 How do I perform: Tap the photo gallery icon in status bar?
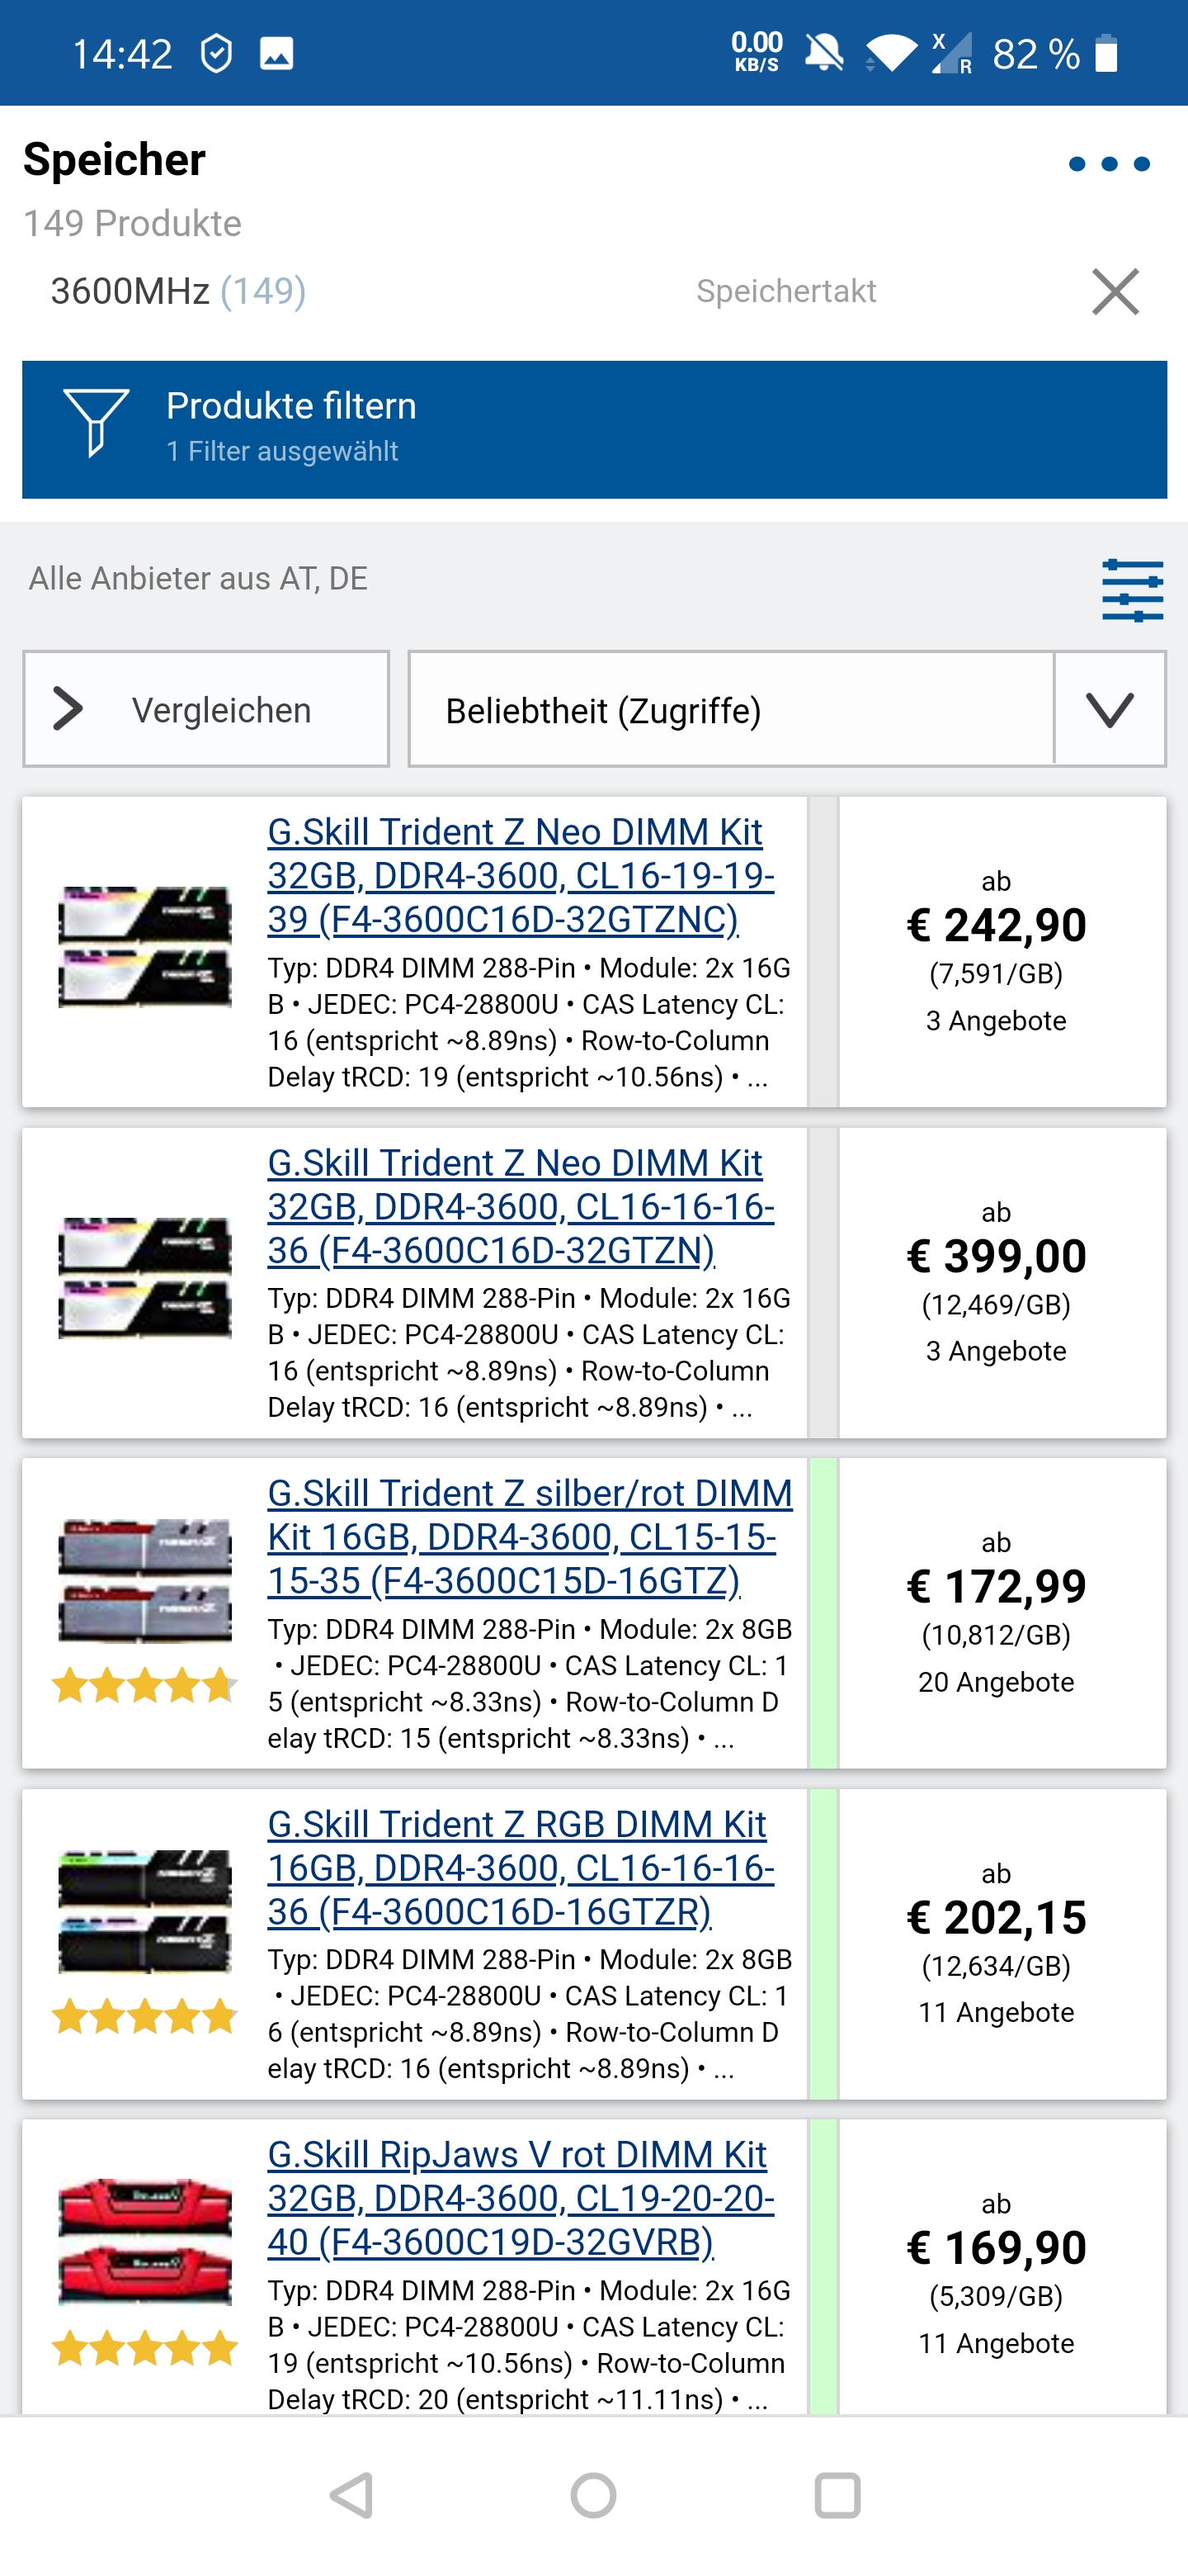[x=276, y=52]
